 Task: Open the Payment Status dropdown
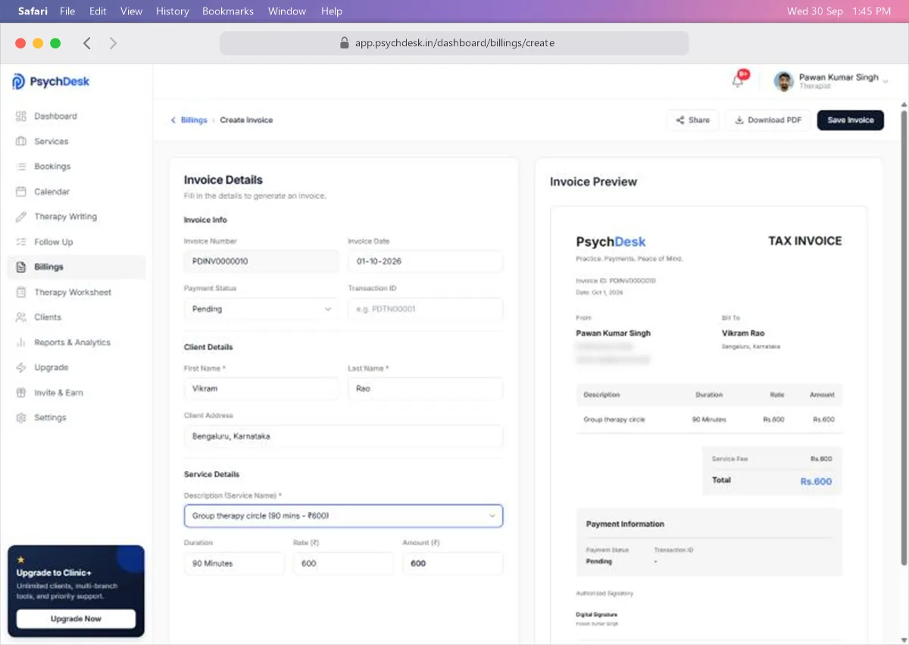coord(261,309)
